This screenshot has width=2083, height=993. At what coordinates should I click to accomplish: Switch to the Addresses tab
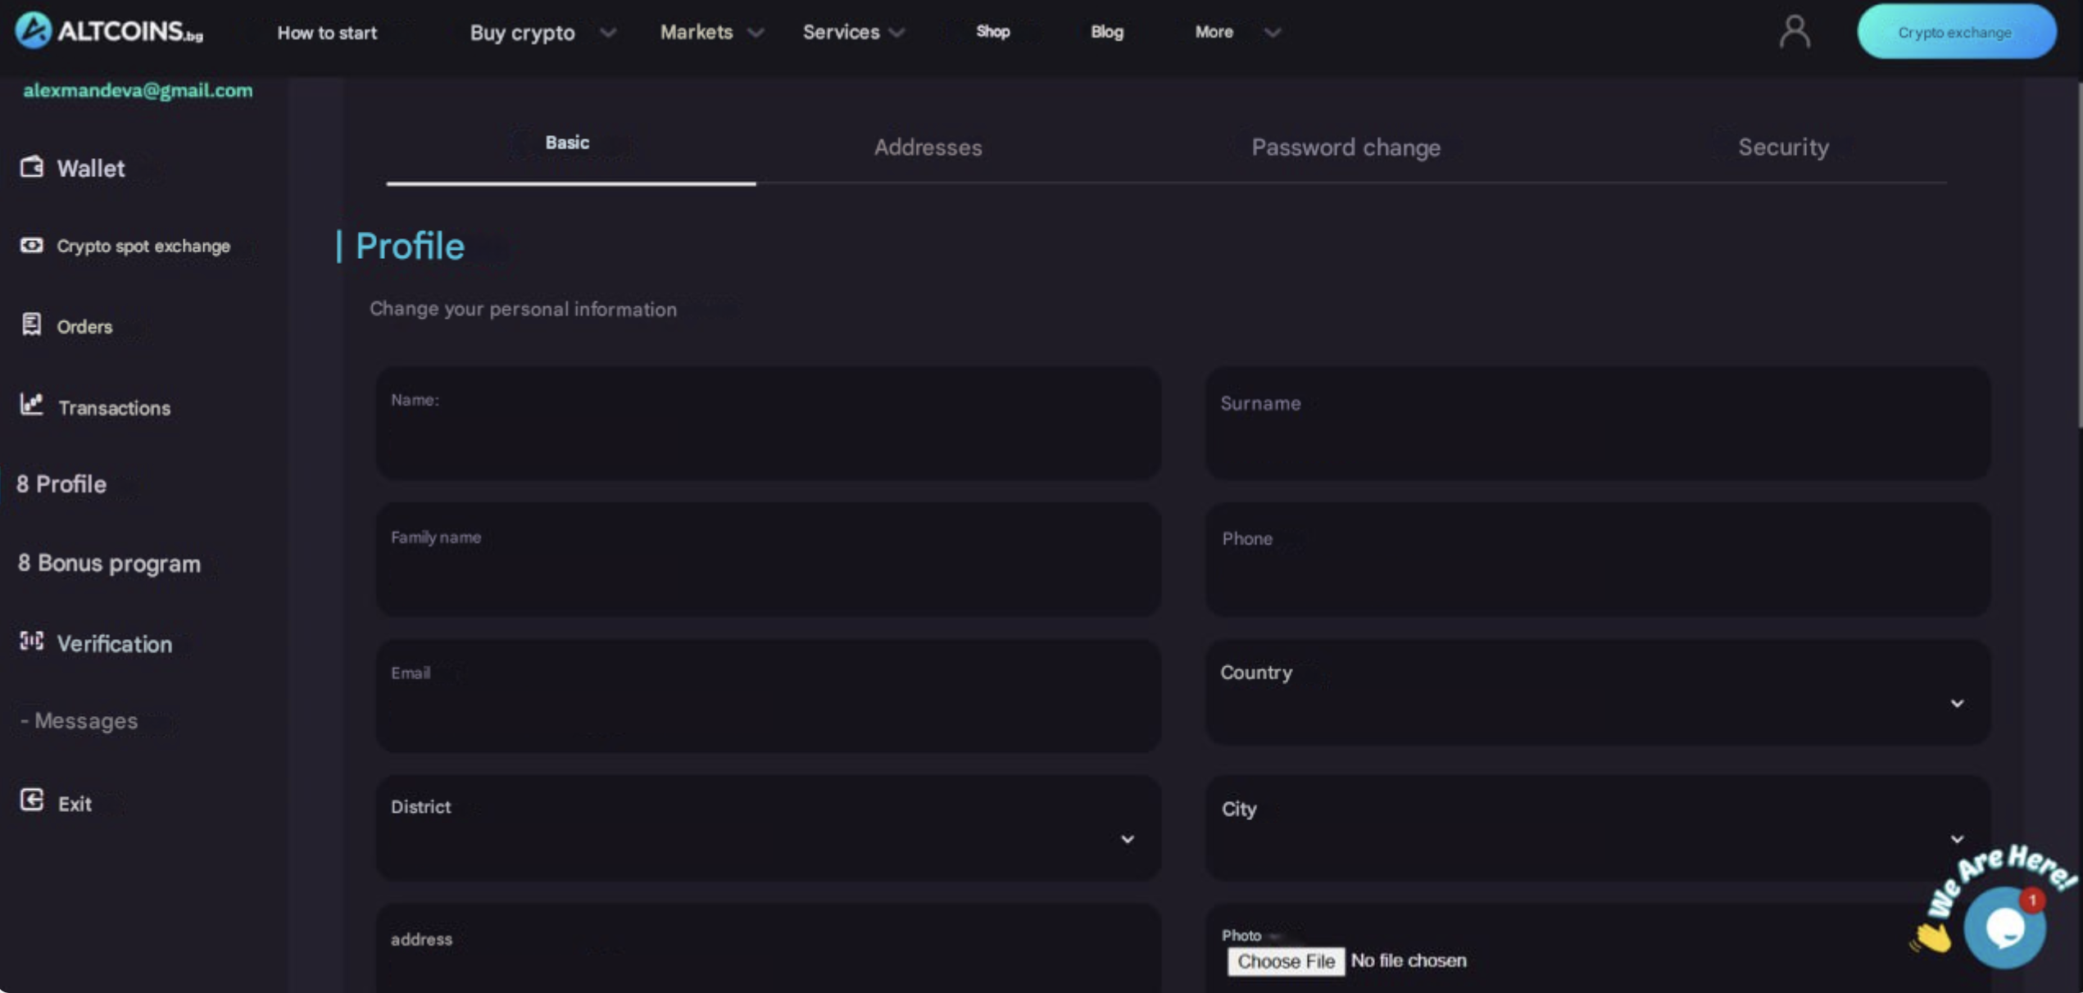tap(928, 147)
